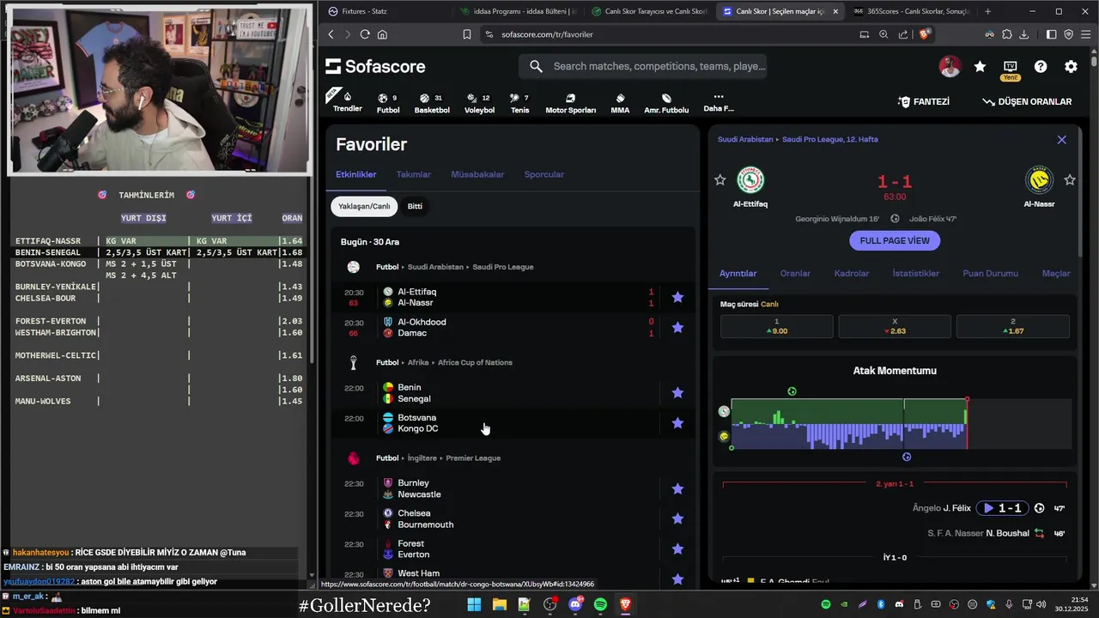This screenshot has height=618, width=1099.
Task: Play the 1-1 goal video highlight
Action: pyautogui.click(x=1003, y=508)
